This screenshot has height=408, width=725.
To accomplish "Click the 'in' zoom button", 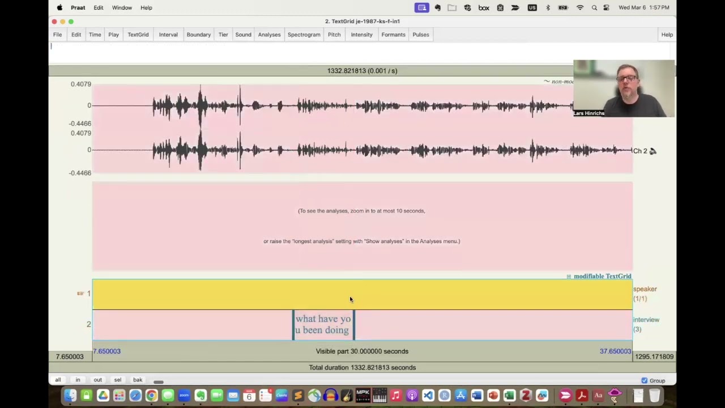I will click(78, 380).
